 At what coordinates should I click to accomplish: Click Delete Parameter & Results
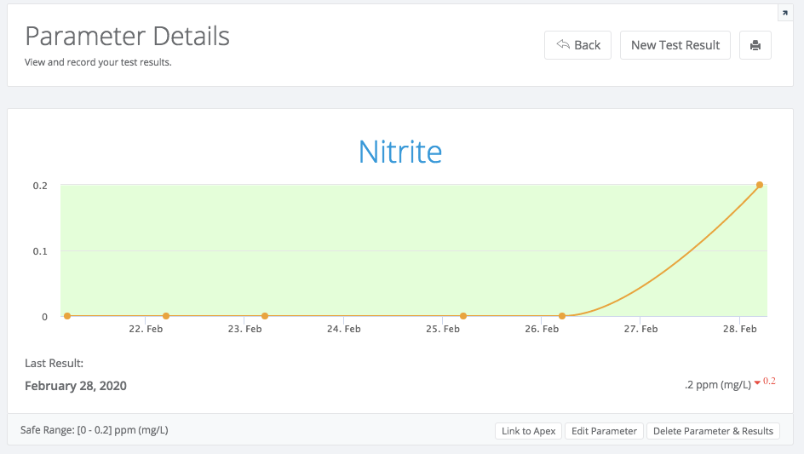click(x=713, y=431)
